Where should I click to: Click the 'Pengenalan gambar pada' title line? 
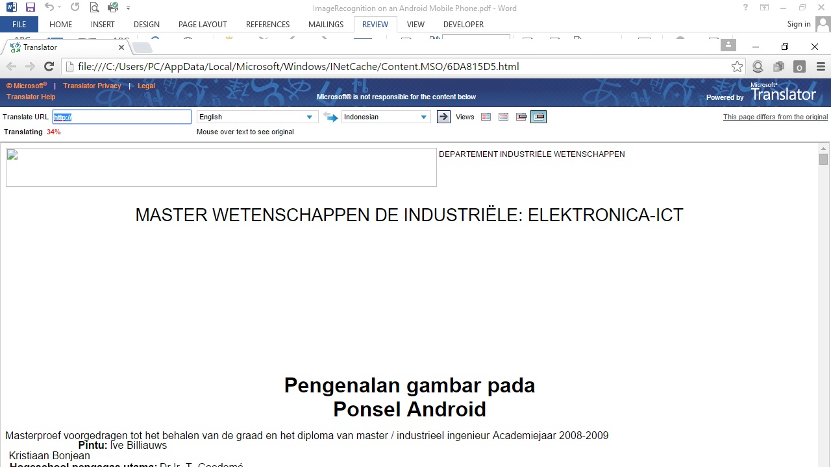tap(410, 385)
